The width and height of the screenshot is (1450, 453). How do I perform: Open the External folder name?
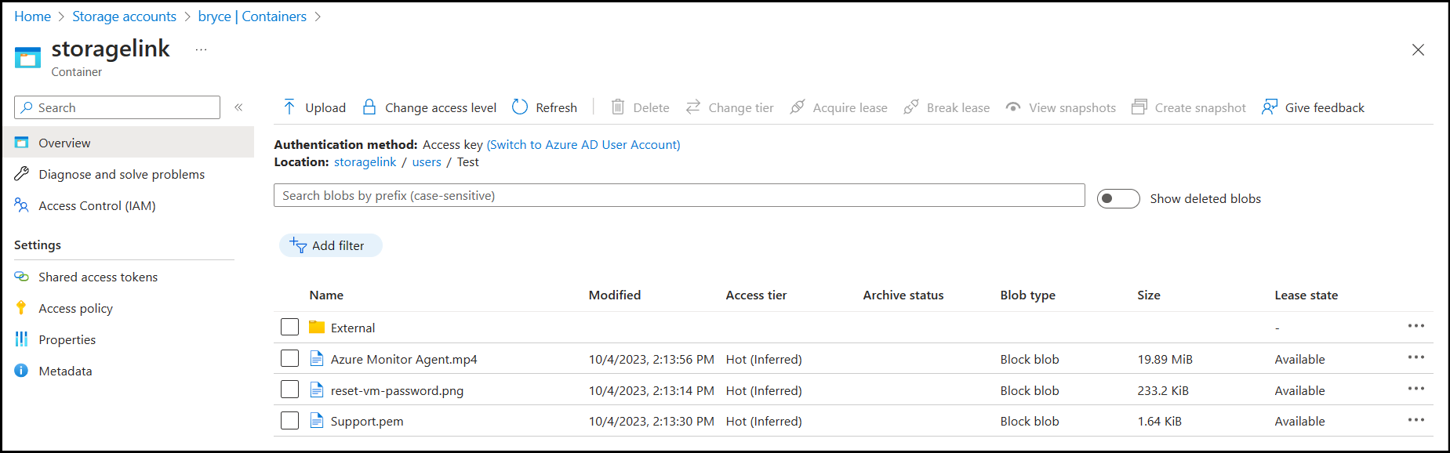(x=353, y=328)
